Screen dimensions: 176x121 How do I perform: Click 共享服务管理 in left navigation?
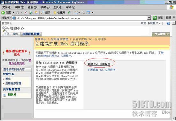[x=11, y=89]
